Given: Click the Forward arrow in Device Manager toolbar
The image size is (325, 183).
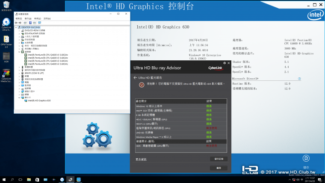Looking at the screenshot, I should point(20,23).
